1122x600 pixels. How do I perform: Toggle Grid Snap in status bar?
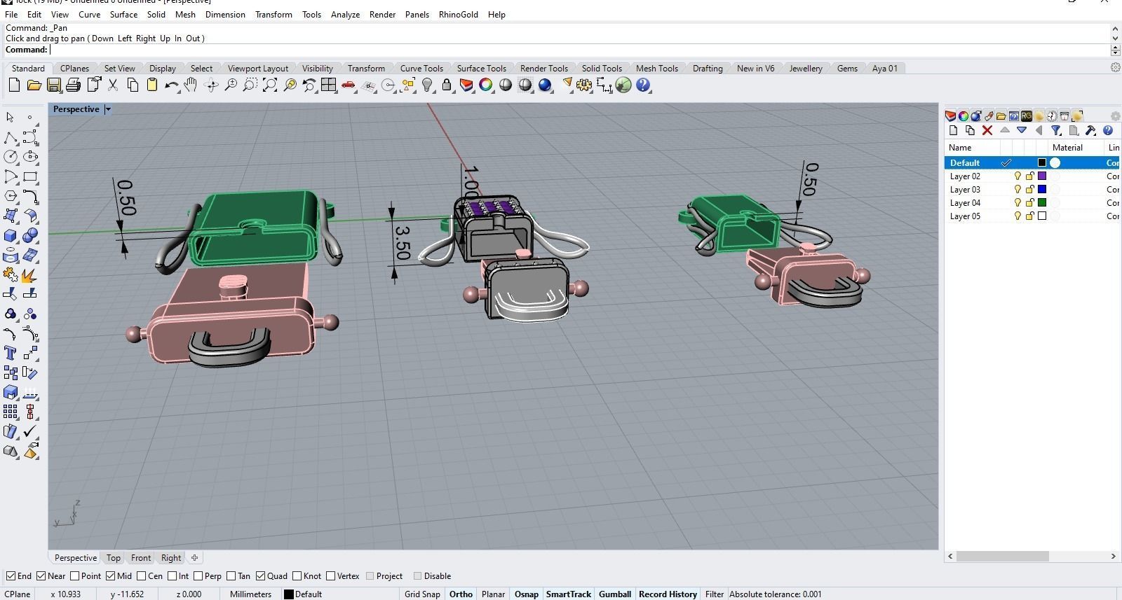[422, 594]
